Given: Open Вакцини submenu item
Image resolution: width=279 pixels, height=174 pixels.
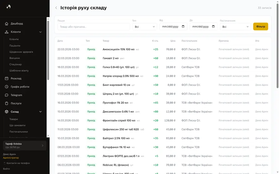Looking at the screenshot, I should coord(15,58).
